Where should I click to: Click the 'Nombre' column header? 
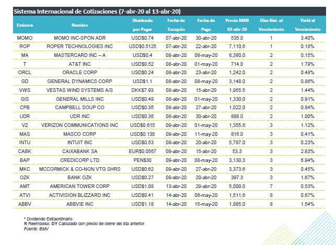tap(80, 25)
